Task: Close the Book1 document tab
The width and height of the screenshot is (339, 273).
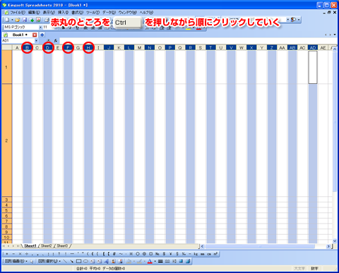Action: click(x=35, y=35)
